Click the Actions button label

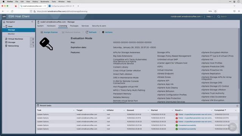pos(109,32)
